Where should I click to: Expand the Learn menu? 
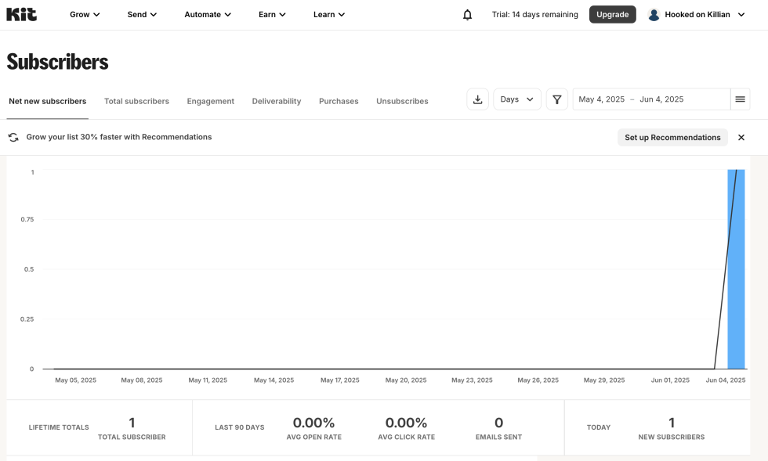pos(329,15)
